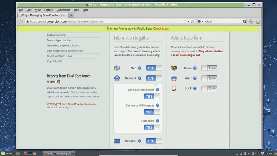The image size is (277, 156).
Task: Open help for Get active connections
Action: tap(158, 90)
